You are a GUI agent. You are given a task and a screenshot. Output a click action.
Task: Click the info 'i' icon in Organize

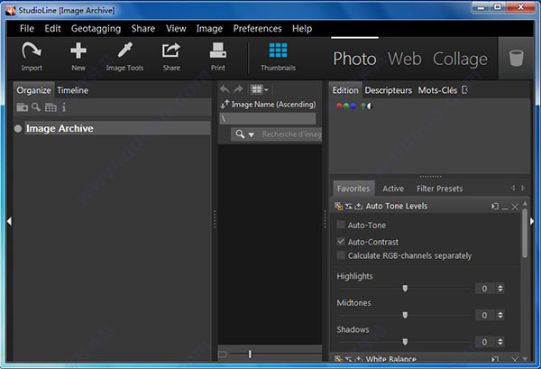(x=64, y=107)
